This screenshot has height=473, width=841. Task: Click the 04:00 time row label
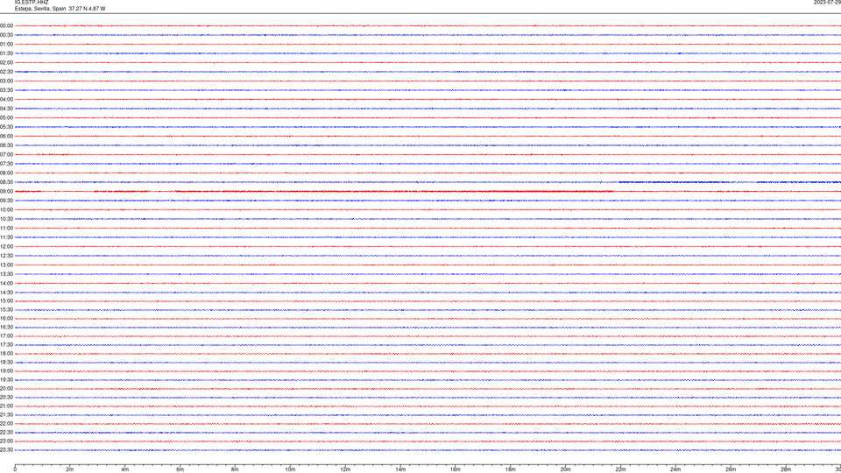click(6, 99)
